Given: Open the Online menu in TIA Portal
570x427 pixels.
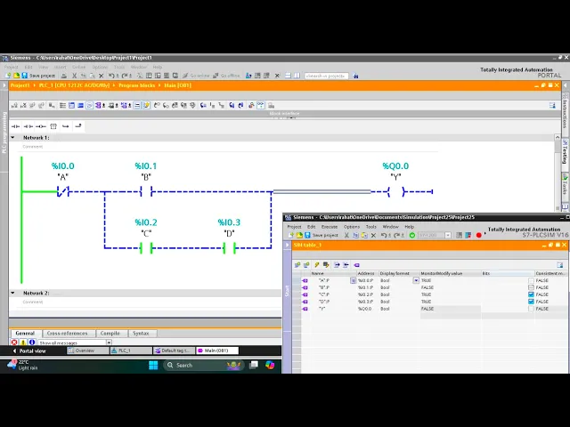Looking at the screenshot, I should click(78, 68).
